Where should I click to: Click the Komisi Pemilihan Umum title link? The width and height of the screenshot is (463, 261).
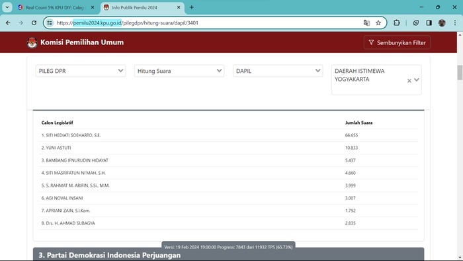pyautogui.click(x=82, y=42)
